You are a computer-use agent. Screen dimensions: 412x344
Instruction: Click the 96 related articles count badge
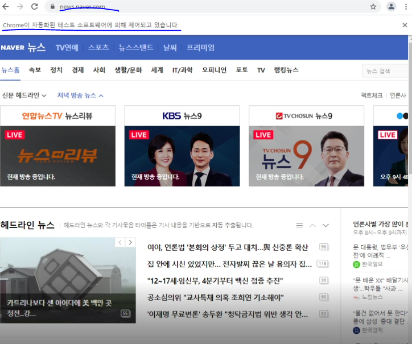[324, 247]
